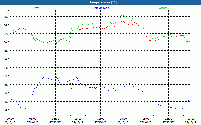Viewport: 201px width, 125px height.
Task: Click the green windchill peak near 15:00
Action: click(122, 15)
